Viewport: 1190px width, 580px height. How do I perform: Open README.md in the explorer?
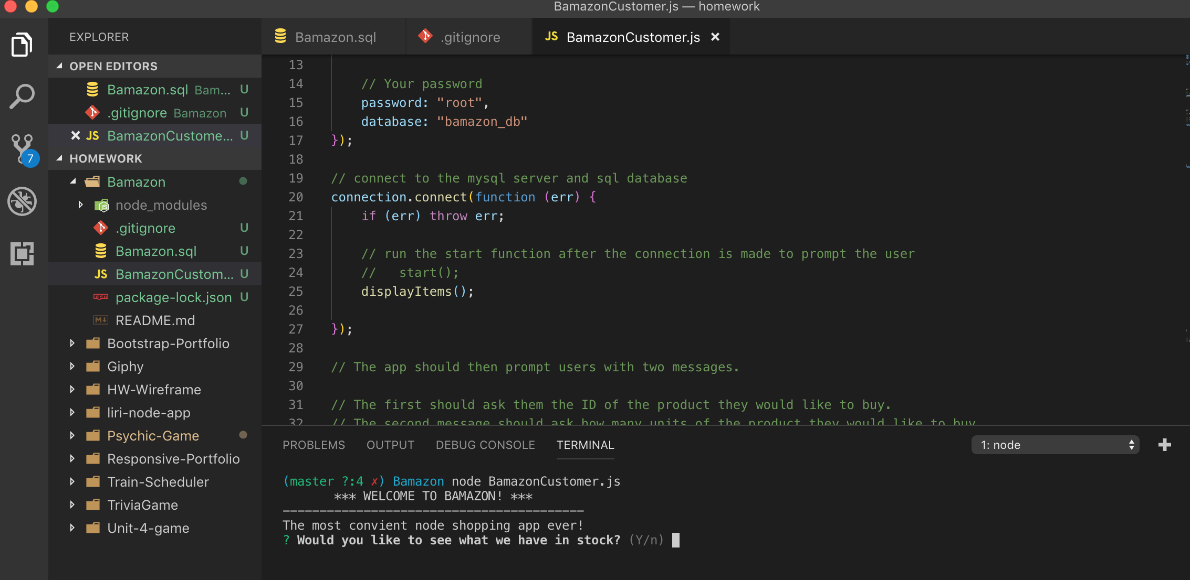click(x=155, y=320)
